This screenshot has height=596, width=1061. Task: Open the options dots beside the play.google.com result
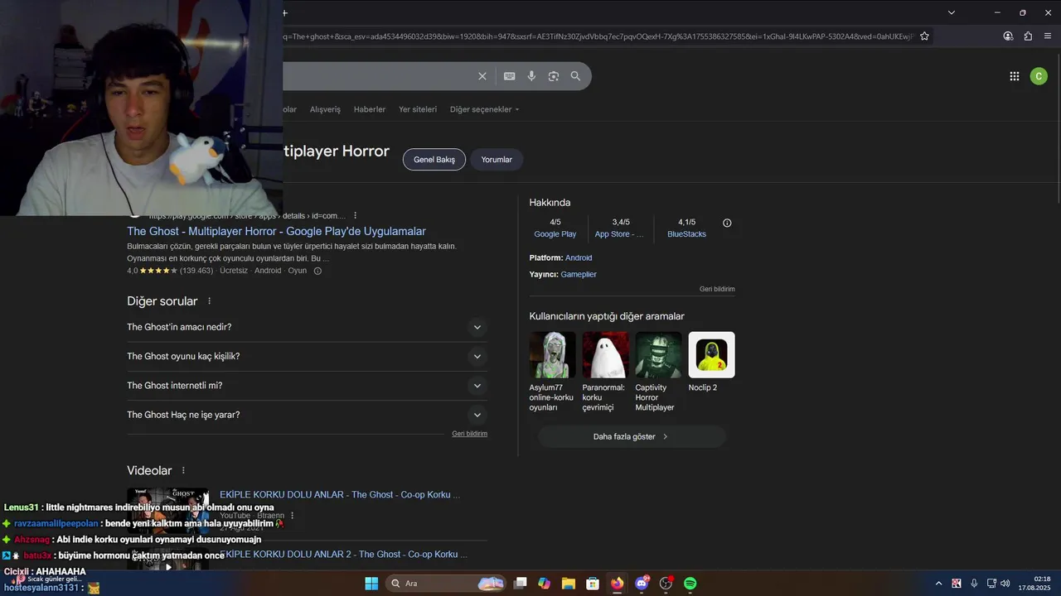tap(355, 216)
